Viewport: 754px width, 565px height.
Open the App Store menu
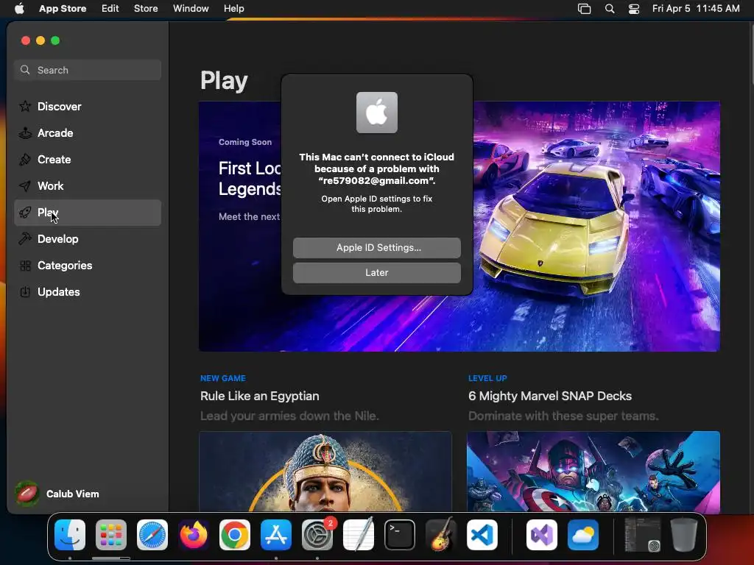[x=63, y=9]
